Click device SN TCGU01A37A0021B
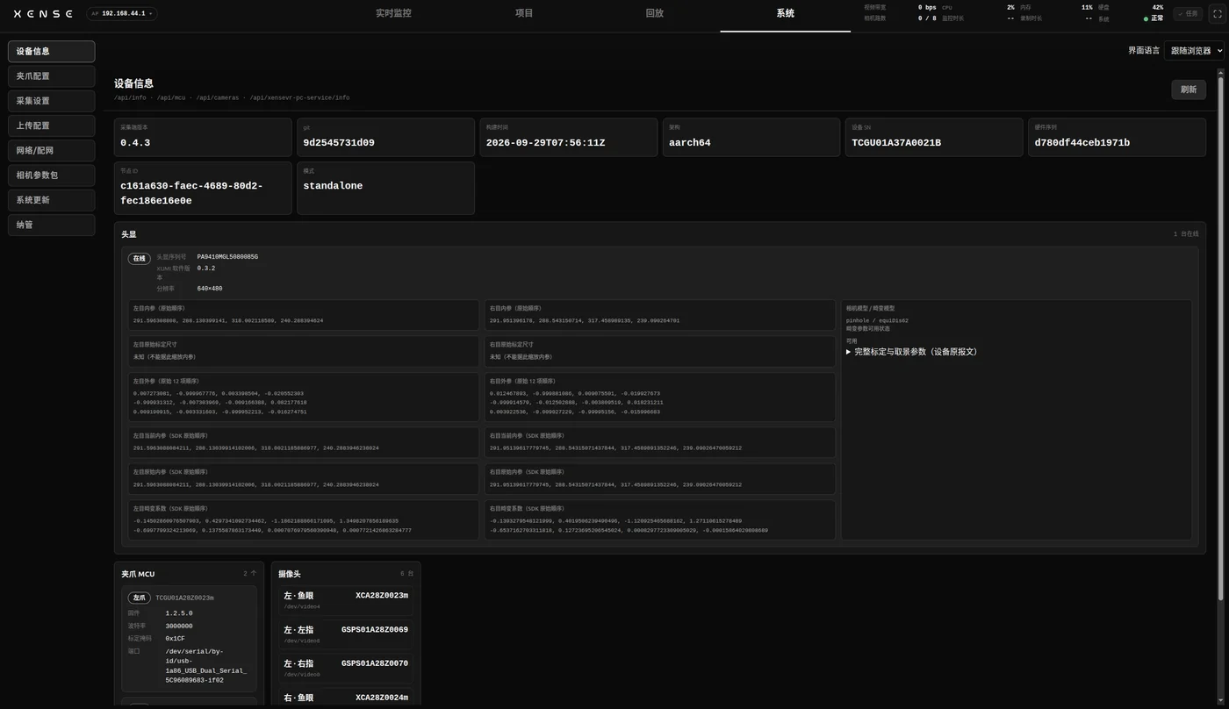This screenshot has height=709, width=1229. coord(896,143)
